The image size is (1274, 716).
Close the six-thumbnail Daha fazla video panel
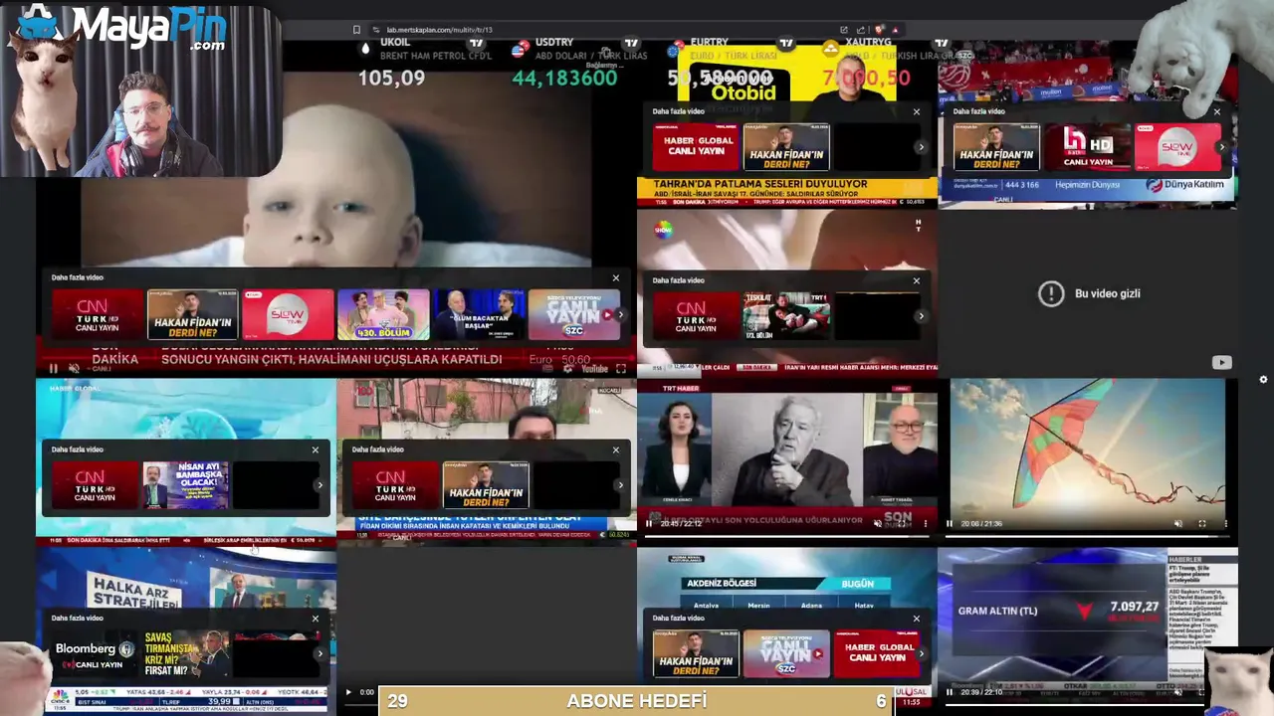[615, 278]
